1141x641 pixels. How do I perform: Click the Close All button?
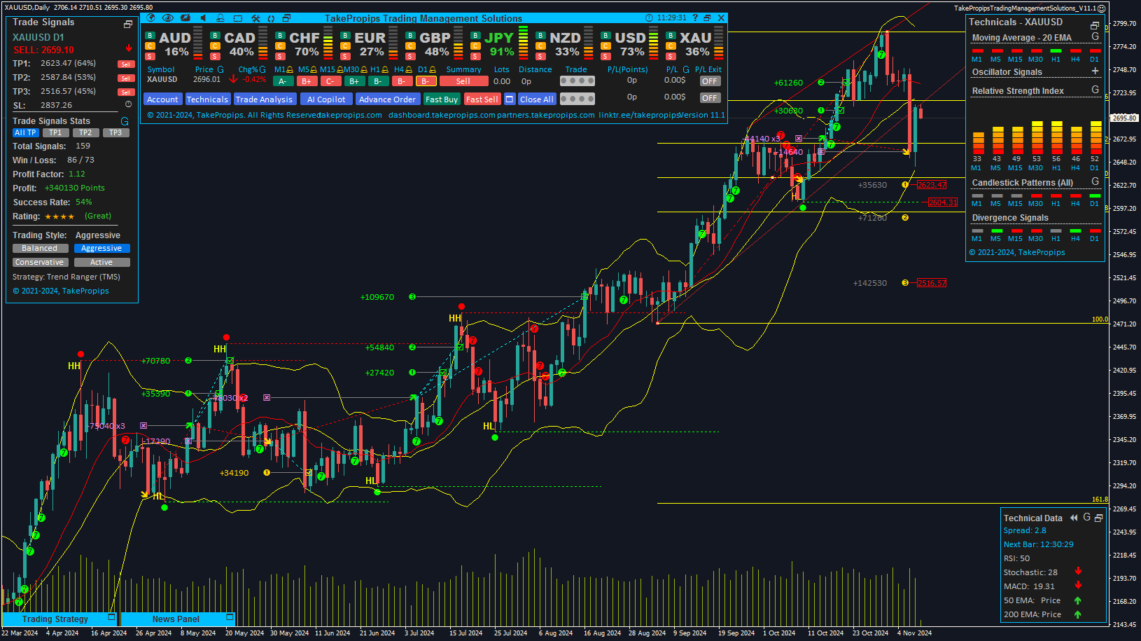click(537, 99)
